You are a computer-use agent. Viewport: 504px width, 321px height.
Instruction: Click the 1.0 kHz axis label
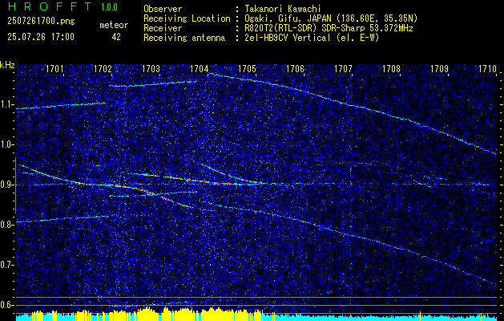tap(7, 144)
